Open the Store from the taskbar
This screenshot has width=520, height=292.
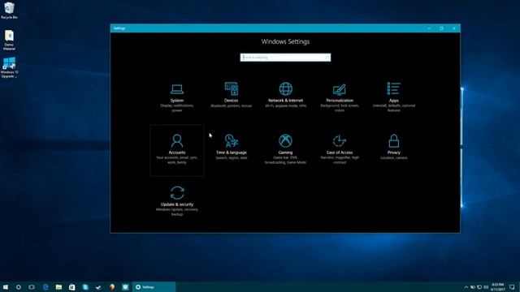[72, 287]
